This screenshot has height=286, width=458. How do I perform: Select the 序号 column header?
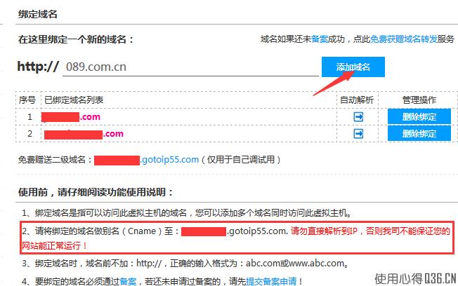click(27, 100)
